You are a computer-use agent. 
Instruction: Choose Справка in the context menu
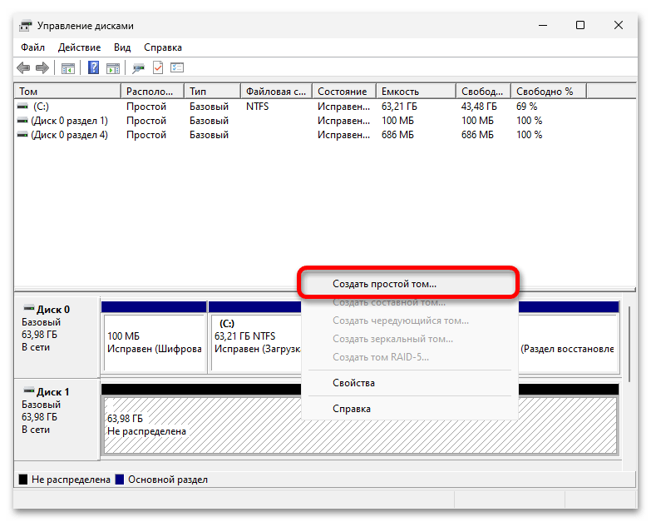(409, 409)
